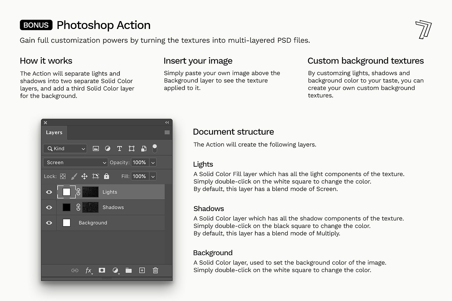The width and height of the screenshot is (452, 301).
Task: Filter for smart object layers
Action: 144,149
